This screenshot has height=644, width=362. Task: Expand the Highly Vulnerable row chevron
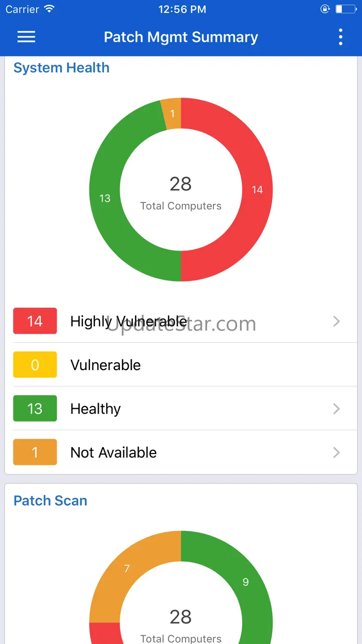[x=336, y=321]
